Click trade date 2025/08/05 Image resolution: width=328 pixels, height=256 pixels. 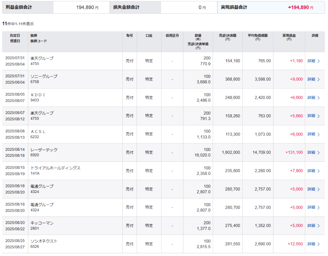[15, 94]
